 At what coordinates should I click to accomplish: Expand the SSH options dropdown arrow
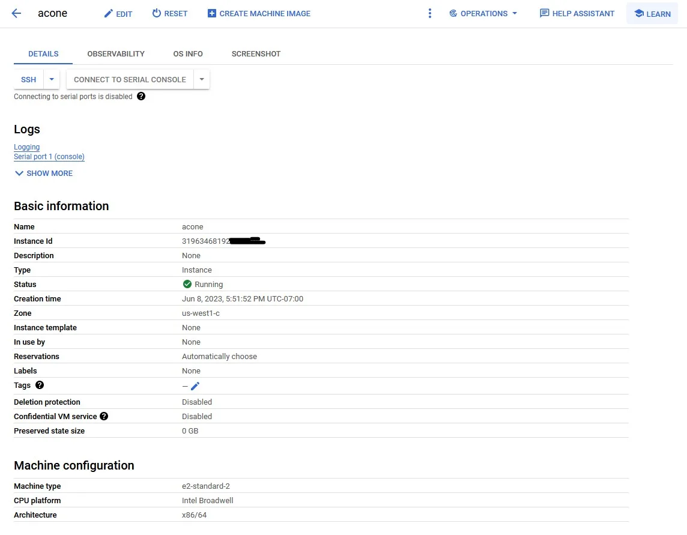[x=52, y=79]
